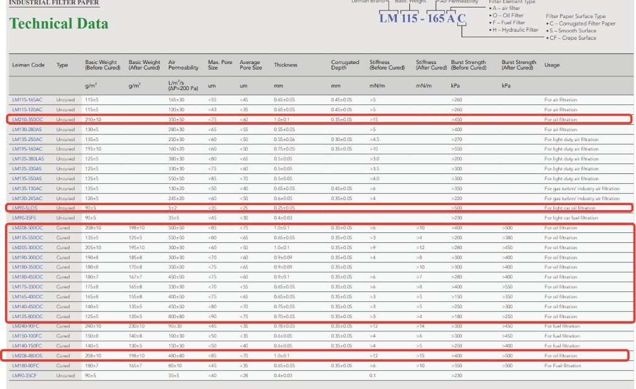Click 'S – Smooth Surface' legend entry
This screenshot has width=636, height=389.
pos(571,31)
